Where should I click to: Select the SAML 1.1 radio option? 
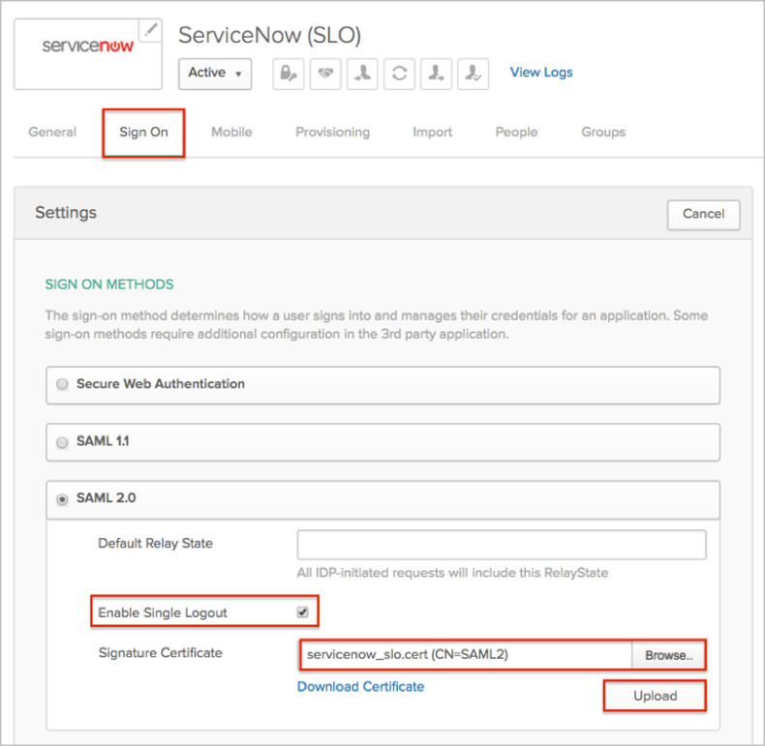(x=63, y=441)
